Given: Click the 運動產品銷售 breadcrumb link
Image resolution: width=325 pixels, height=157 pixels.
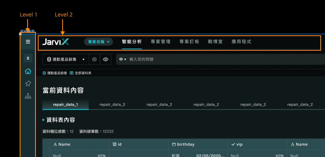Looking at the screenshot, I should 55,73.
